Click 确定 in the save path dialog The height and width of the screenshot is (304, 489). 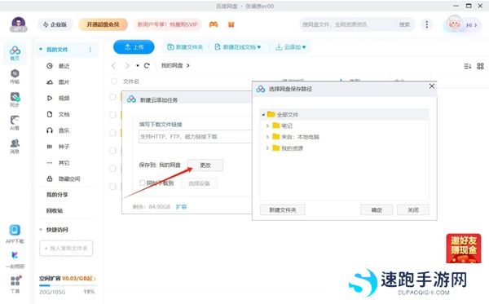tap(377, 210)
